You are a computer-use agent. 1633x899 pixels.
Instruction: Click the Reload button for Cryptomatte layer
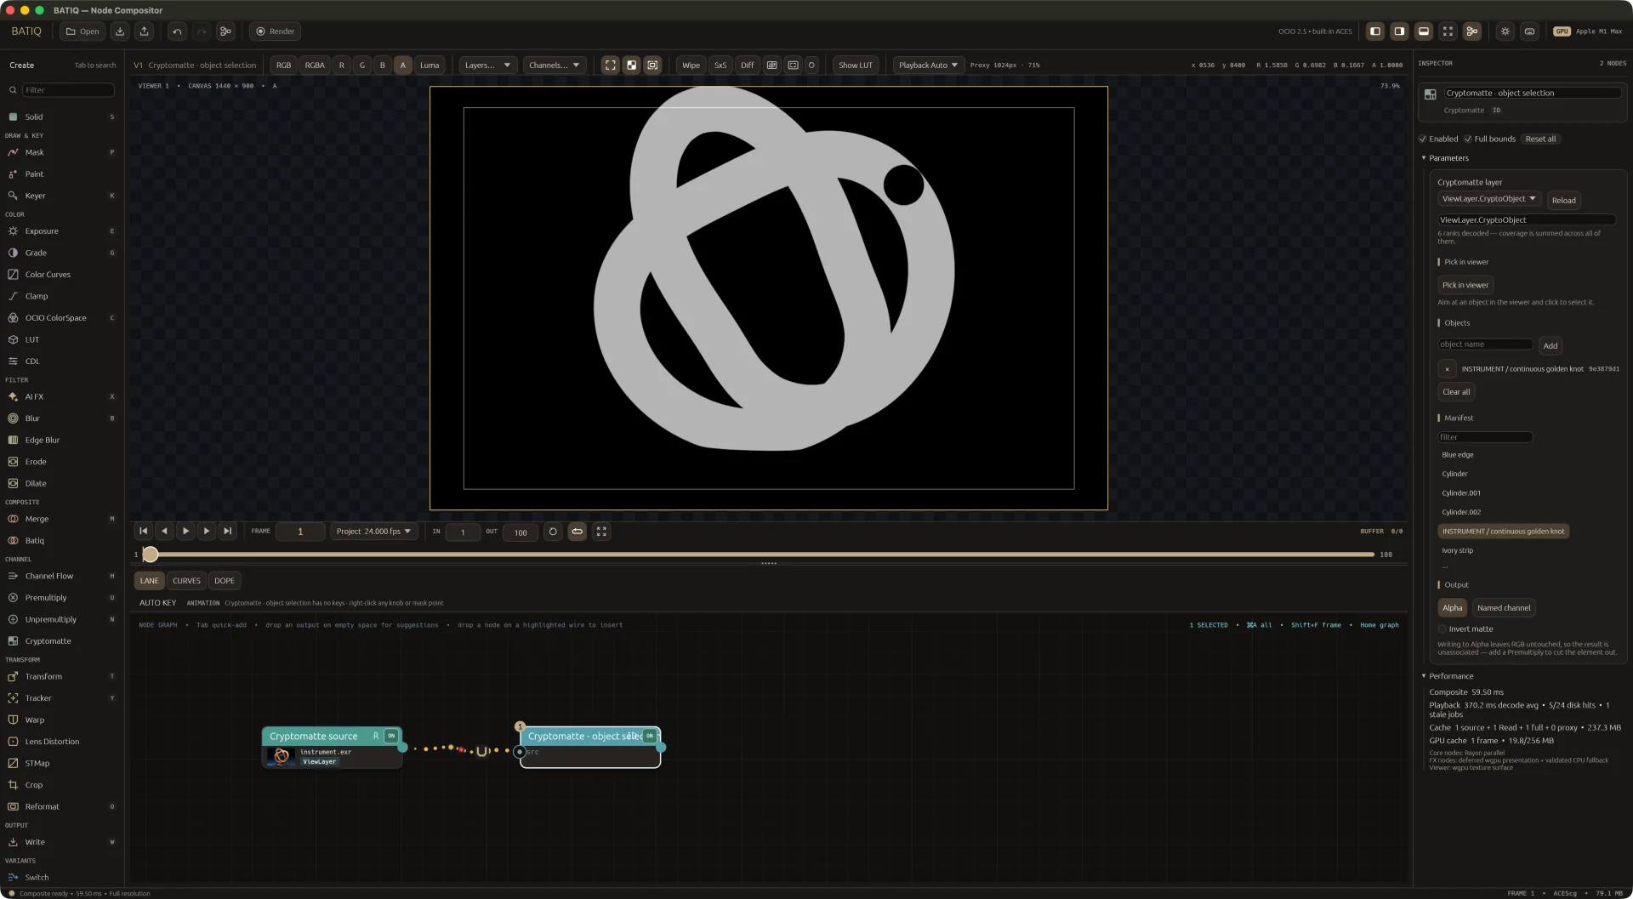click(1563, 201)
